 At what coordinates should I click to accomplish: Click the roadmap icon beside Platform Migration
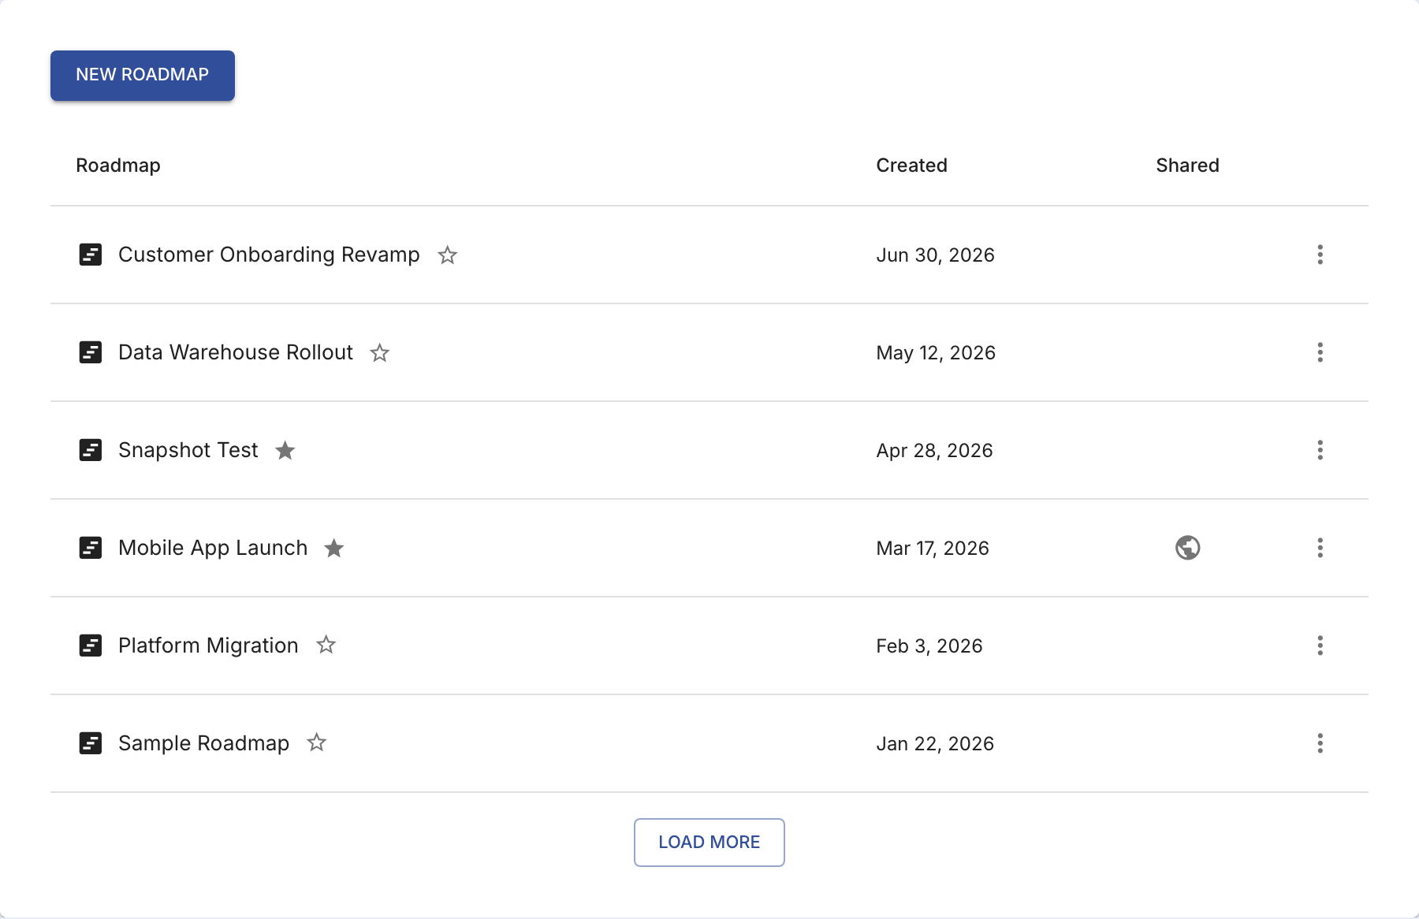coord(91,646)
